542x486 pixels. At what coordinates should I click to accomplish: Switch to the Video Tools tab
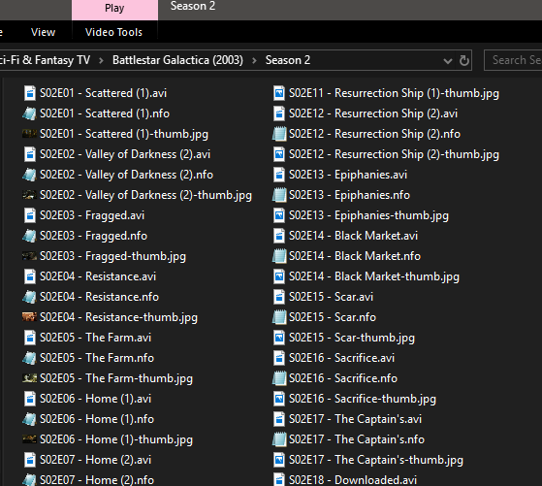point(113,32)
